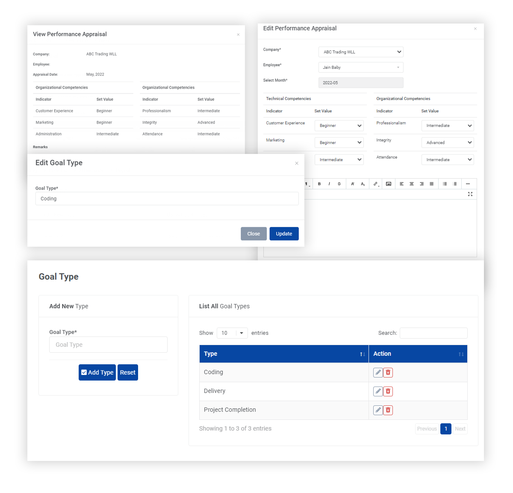Sort the table by Type column
513x493 pixels.
284,354
